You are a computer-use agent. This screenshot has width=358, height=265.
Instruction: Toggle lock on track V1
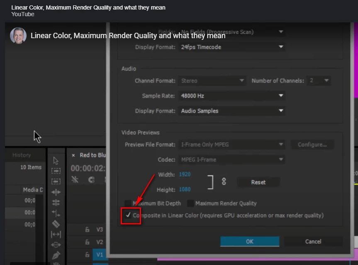pyautogui.click(x=87, y=255)
